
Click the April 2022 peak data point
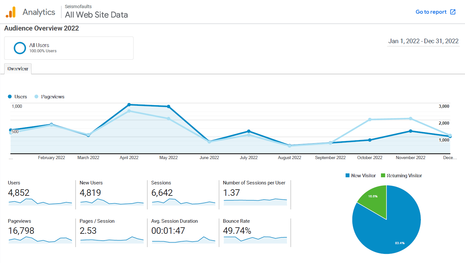pos(129,105)
